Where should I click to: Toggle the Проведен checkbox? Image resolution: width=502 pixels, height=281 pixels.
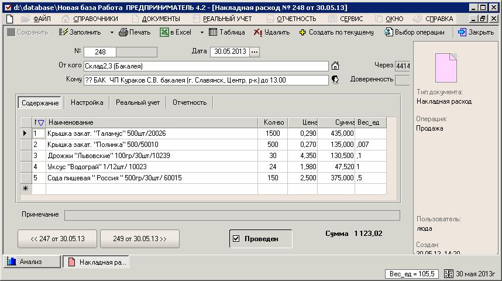[236, 239]
